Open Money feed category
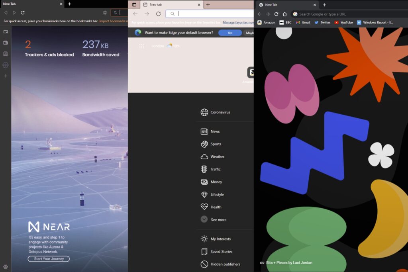 (211, 182)
